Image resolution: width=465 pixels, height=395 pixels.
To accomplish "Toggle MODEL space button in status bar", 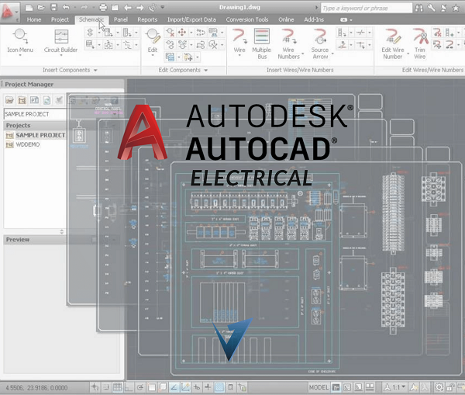I will [x=319, y=387].
